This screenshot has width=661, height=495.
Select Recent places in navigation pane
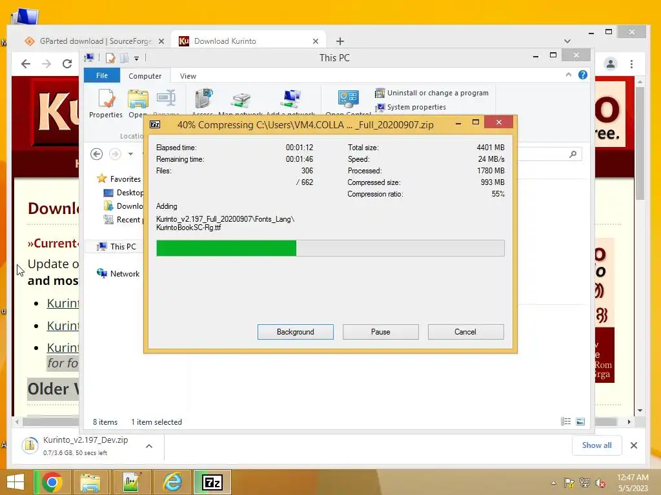click(123, 219)
